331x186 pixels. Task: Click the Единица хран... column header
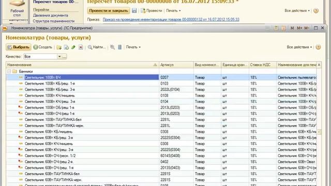click(235, 65)
